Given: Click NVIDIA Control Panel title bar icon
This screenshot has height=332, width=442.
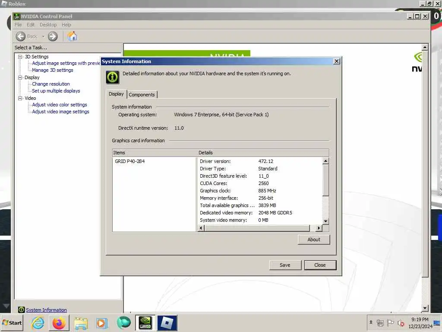Looking at the screenshot, I should 17,16.
